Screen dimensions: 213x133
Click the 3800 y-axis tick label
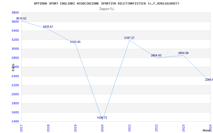(15, 13)
